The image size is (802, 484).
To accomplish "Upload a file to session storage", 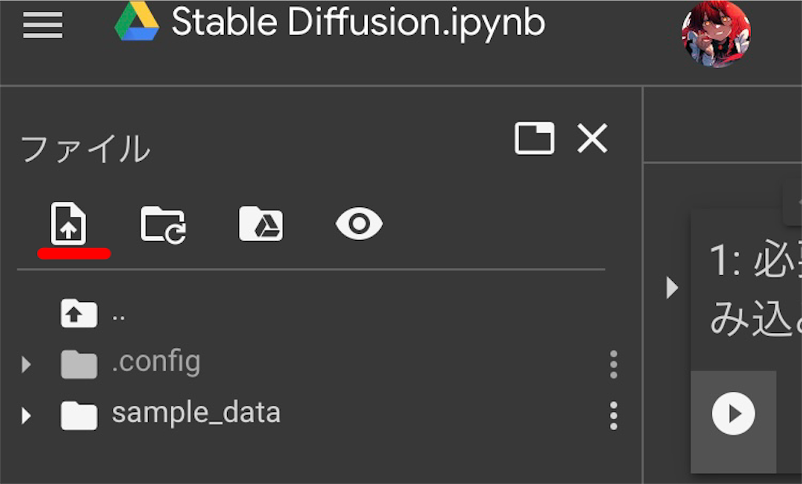I will pos(69,224).
